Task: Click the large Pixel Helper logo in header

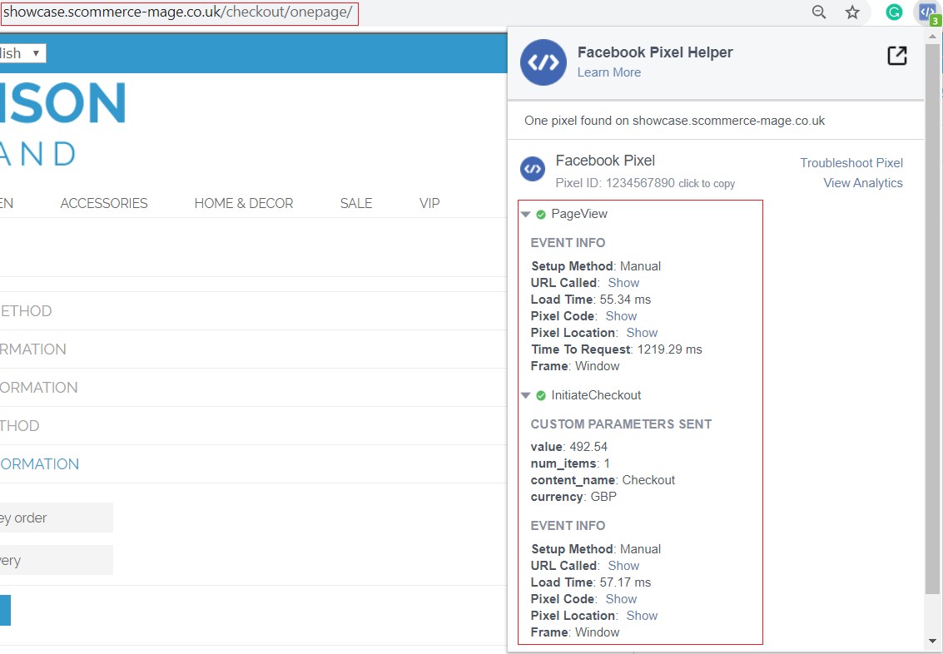Action: (x=543, y=62)
